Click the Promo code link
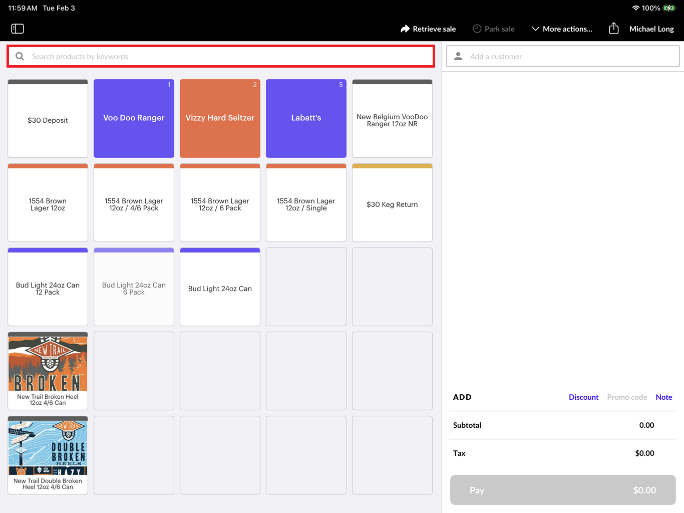684x513 pixels. click(x=627, y=397)
